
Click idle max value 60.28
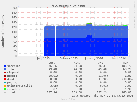point(127,69)
